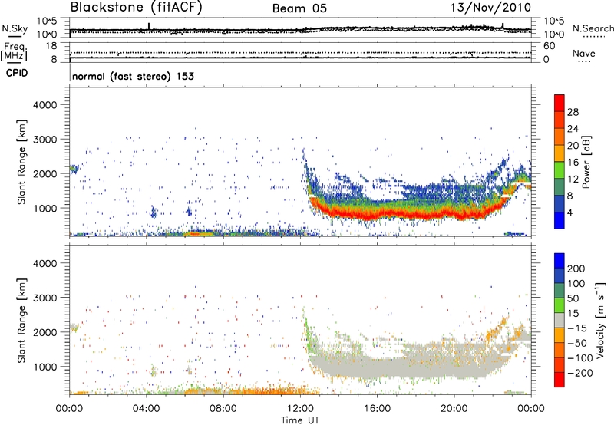The height and width of the screenshot is (425, 614).
Task: Click the 2000 tick in the power panel
Action: [45, 173]
